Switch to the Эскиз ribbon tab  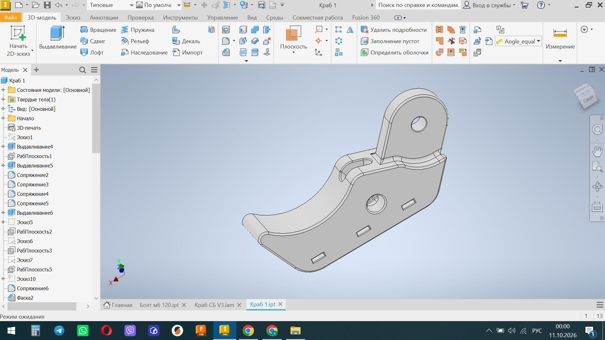click(x=73, y=18)
